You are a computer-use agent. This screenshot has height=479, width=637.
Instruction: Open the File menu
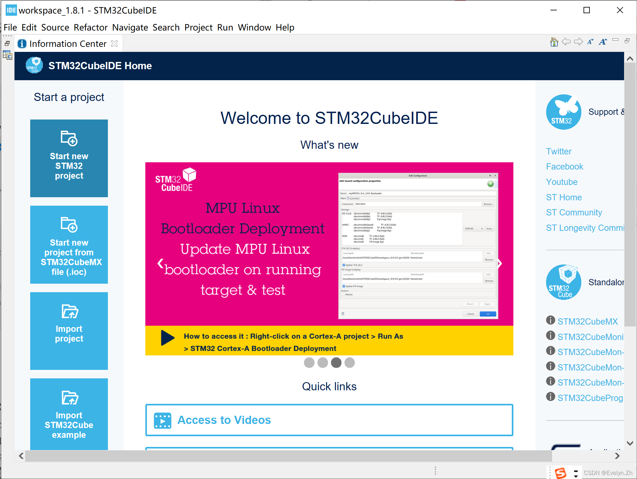click(10, 27)
